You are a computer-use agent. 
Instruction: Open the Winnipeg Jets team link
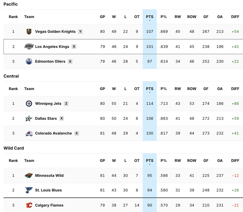(48, 103)
